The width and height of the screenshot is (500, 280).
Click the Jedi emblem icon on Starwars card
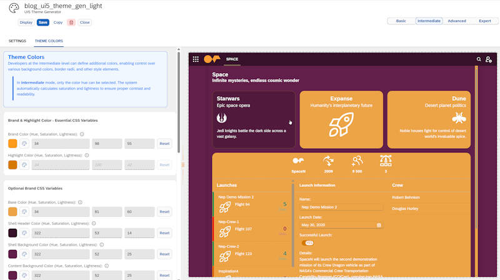pyautogui.click(x=222, y=117)
